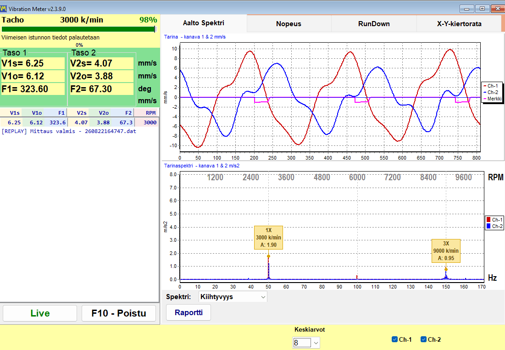Viewport: 505px width, 350px height.
Task: Select the F2= 67.30 phase field
Action: (101, 89)
